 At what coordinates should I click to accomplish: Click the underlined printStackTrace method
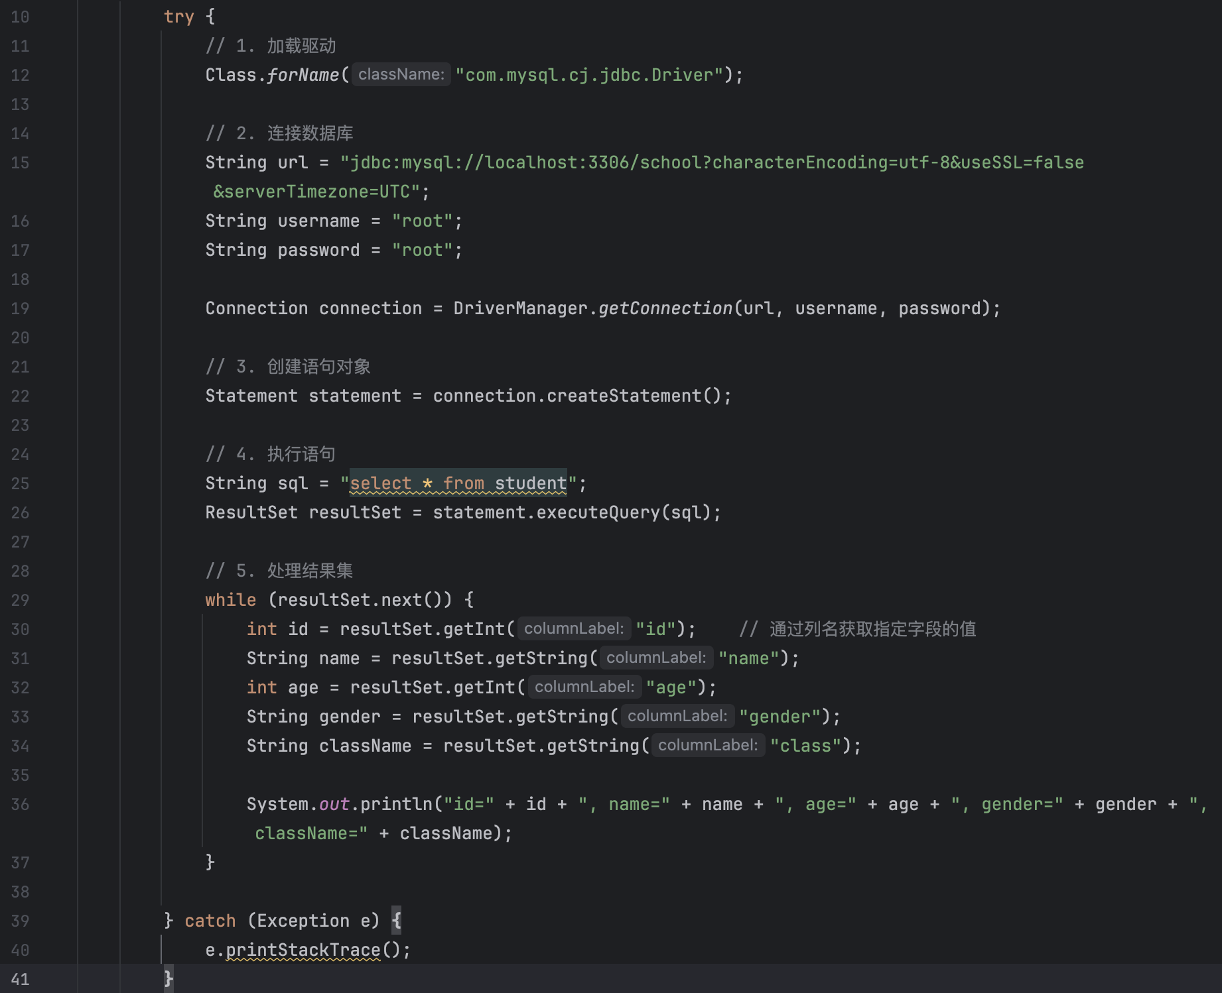[x=303, y=950]
